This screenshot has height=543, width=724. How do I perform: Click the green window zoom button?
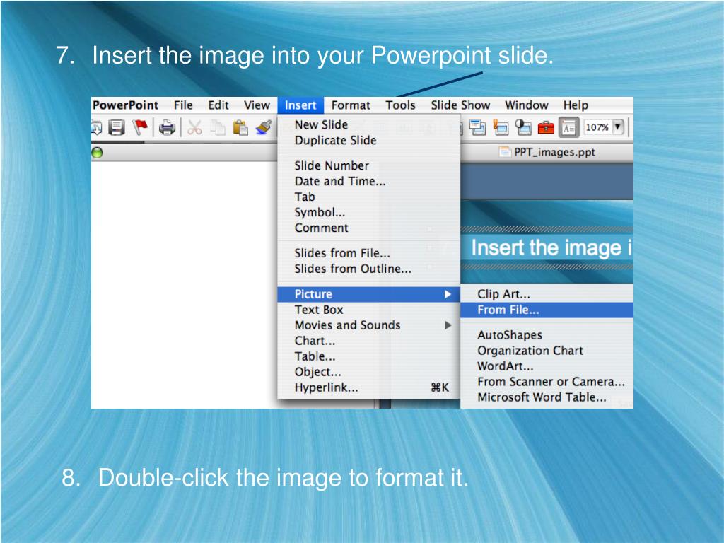tap(97, 153)
